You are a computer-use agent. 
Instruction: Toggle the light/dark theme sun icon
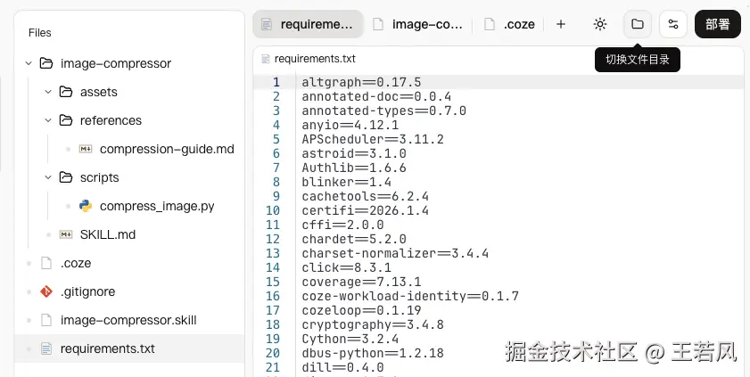[600, 24]
